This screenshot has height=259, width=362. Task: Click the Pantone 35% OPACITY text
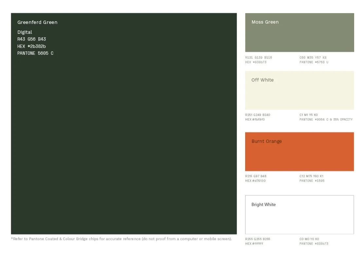(x=326, y=120)
